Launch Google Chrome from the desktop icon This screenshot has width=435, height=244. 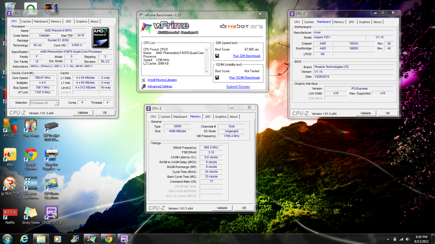point(31,159)
